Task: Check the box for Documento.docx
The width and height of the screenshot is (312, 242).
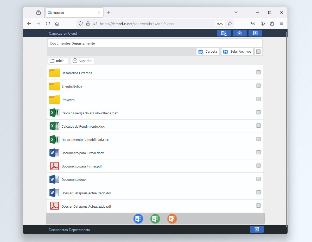Action: coord(258,179)
